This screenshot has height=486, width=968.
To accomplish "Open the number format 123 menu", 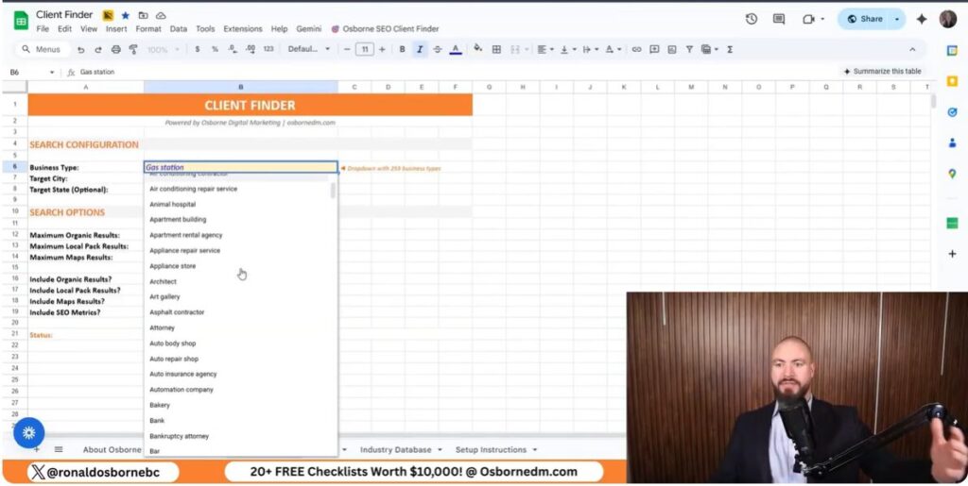I will pyautogui.click(x=268, y=49).
